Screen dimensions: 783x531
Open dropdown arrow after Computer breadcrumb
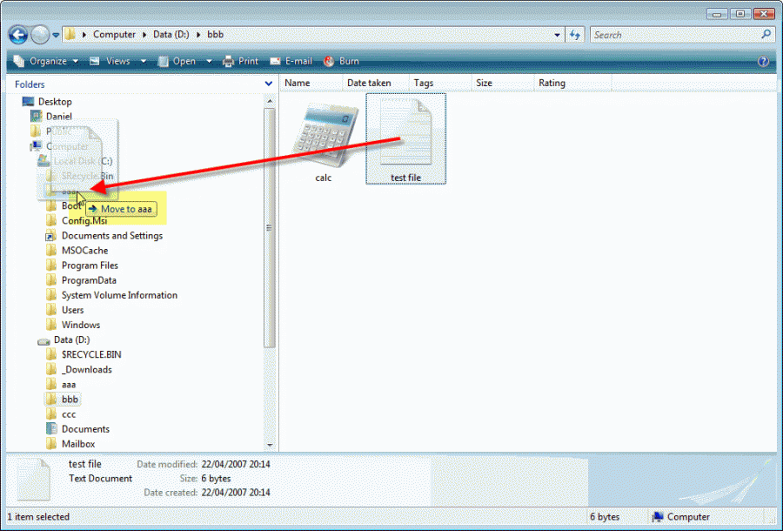[x=144, y=35]
